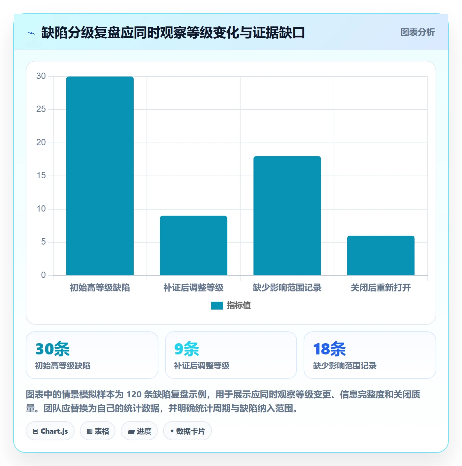Open the 30条 data card
This screenshot has width=462, height=466.
click(92, 355)
